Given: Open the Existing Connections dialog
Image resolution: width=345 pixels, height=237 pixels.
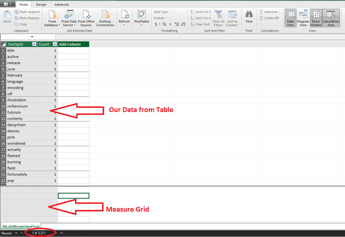Looking at the screenshot, I should click(x=105, y=16).
